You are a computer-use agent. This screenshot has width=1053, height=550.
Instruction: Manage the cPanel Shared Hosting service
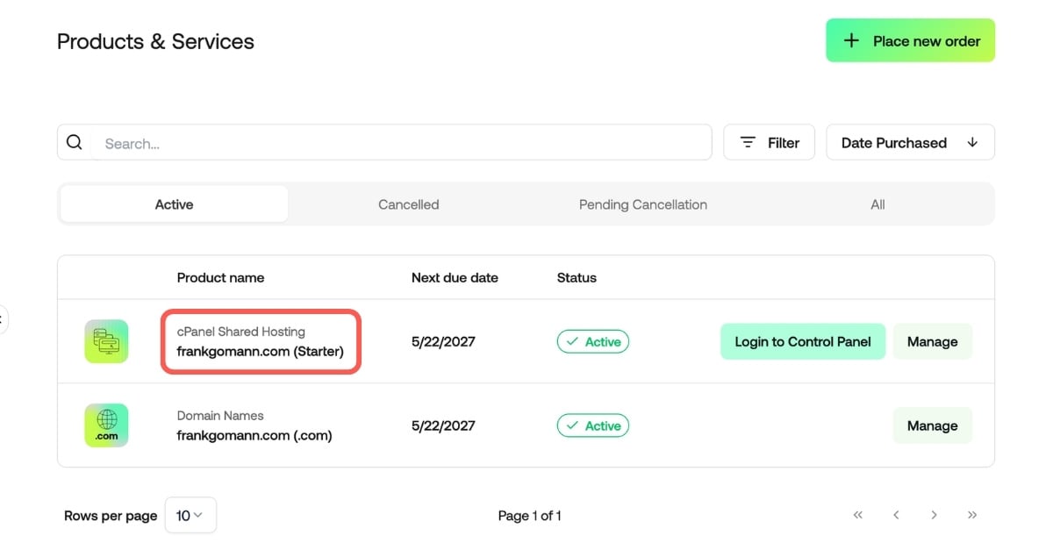[933, 341]
